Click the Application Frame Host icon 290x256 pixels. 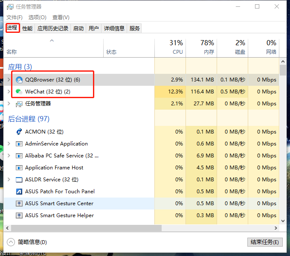coord(19,168)
